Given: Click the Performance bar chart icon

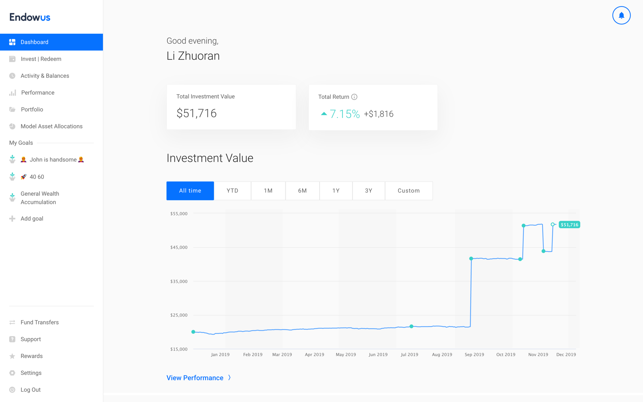Looking at the screenshot, I should click(x=12, y=93).
